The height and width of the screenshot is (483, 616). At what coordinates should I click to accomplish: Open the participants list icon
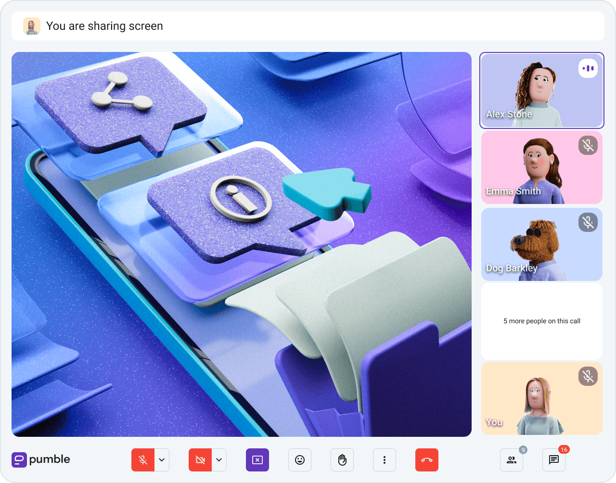(511, 460)
